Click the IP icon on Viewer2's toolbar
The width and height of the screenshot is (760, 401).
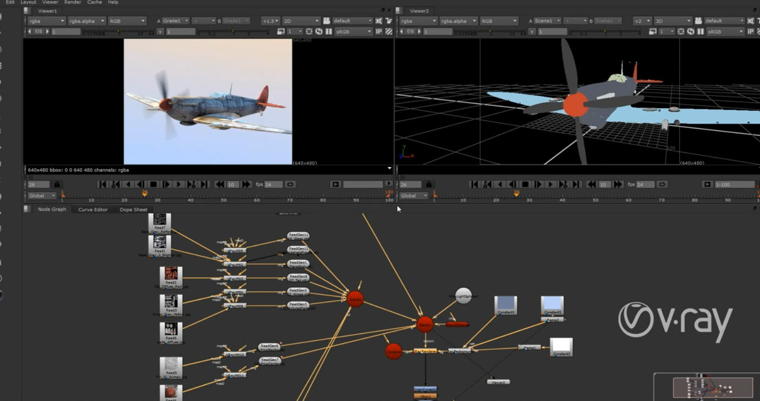751,31
